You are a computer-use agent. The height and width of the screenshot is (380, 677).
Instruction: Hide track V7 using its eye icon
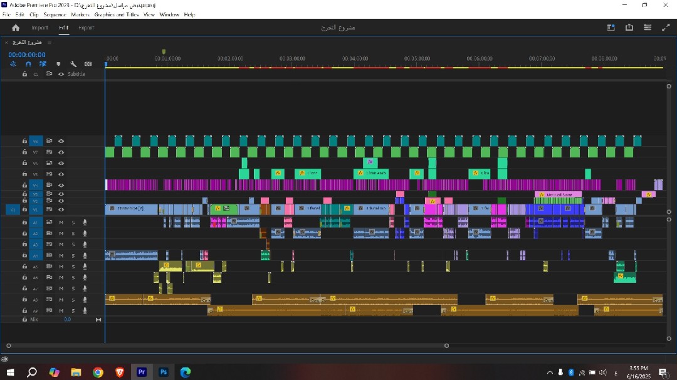(61, 152)
